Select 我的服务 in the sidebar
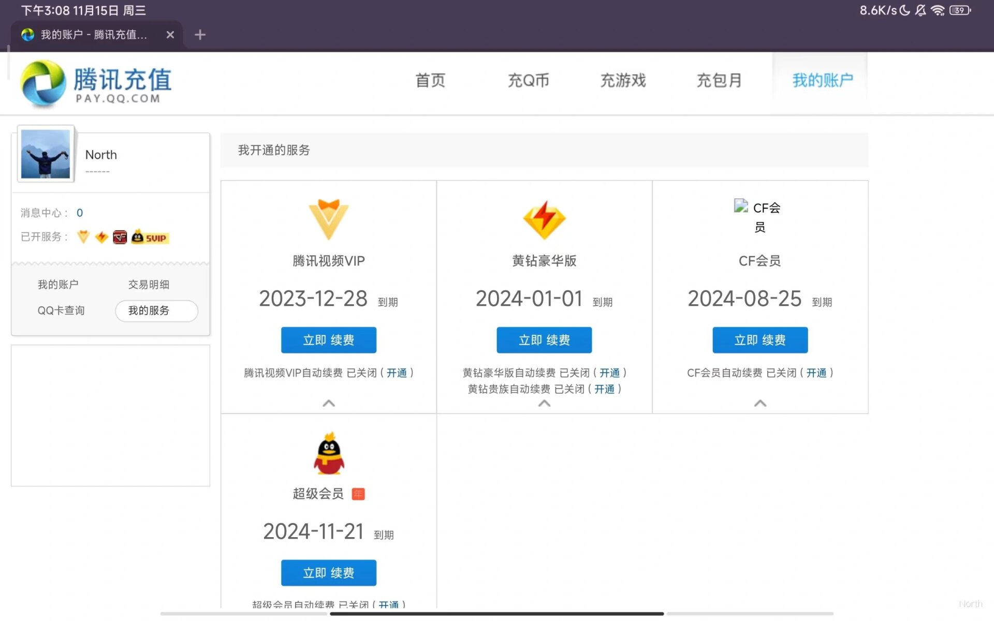994x621 pixels. point(156,310)
